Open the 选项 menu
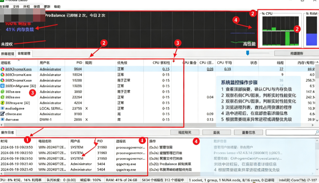319x183 pixels. 37,7
